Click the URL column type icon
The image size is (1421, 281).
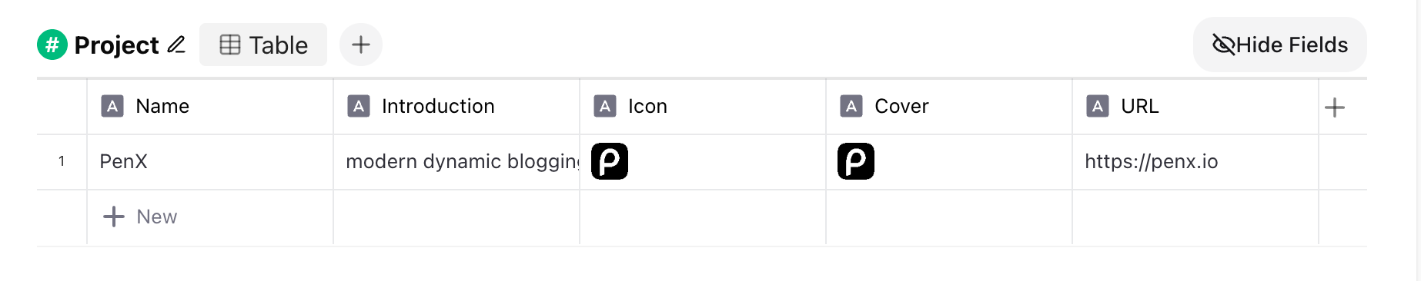[x=1098, y=106]
